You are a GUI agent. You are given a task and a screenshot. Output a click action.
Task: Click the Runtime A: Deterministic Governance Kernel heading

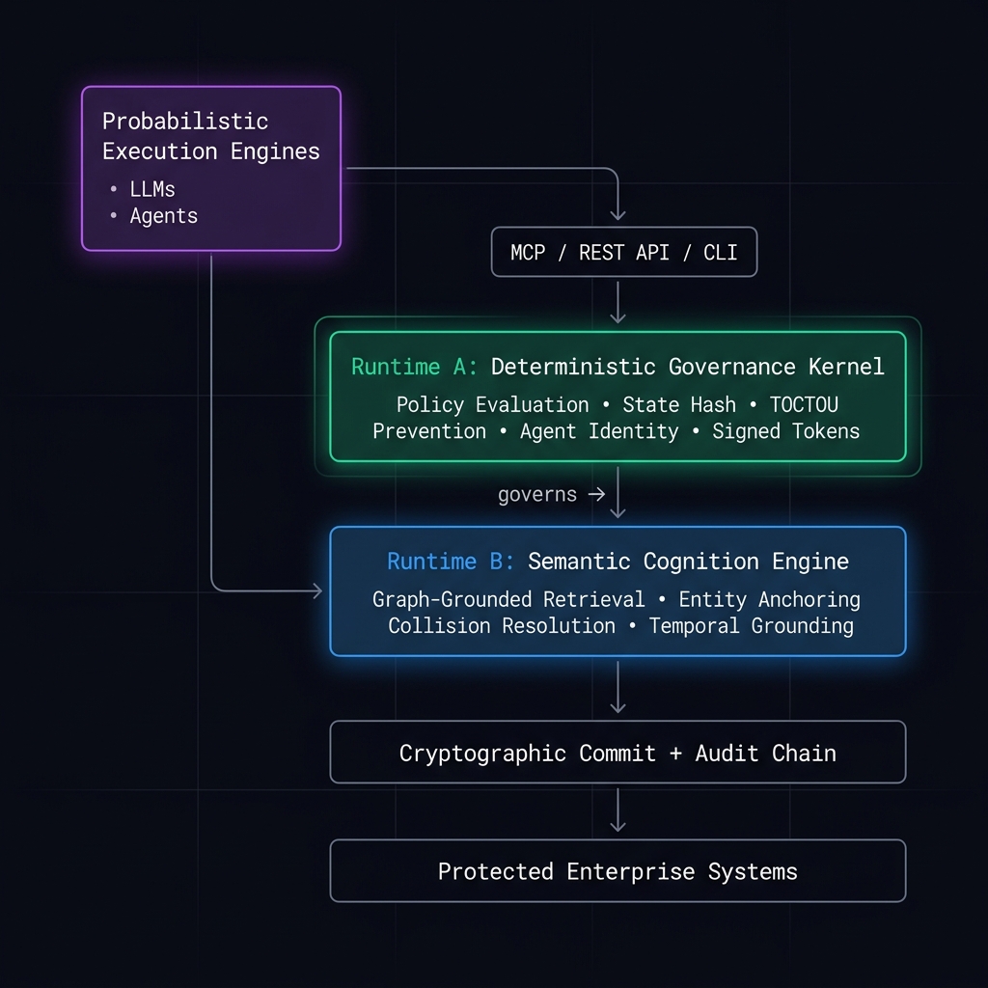tap(617, 367)
